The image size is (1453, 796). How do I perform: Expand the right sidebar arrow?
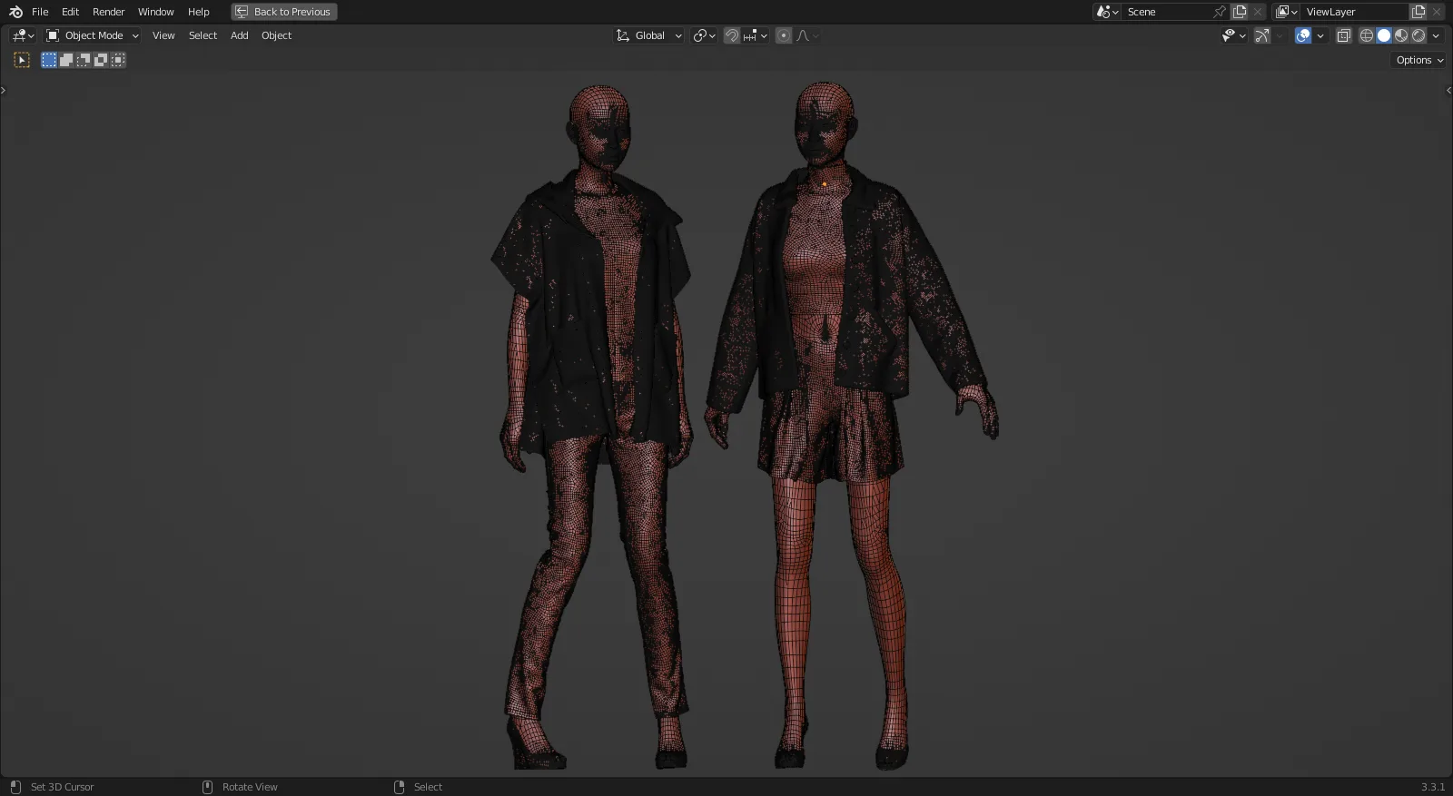(1448, 91)
